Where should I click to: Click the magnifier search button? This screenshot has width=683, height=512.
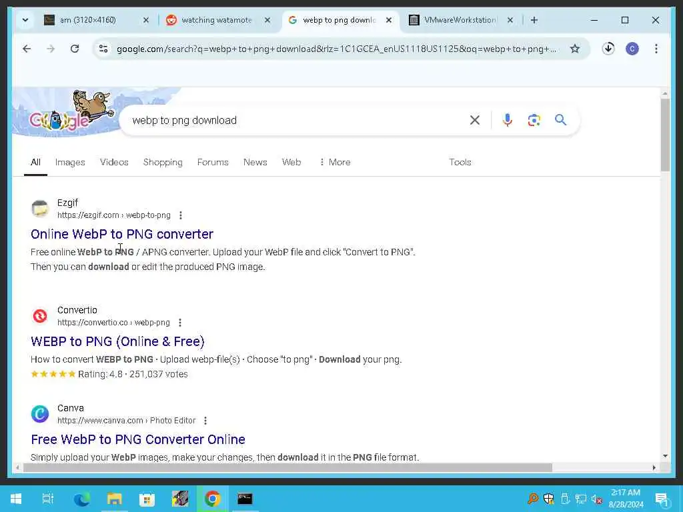pos(560,120)
